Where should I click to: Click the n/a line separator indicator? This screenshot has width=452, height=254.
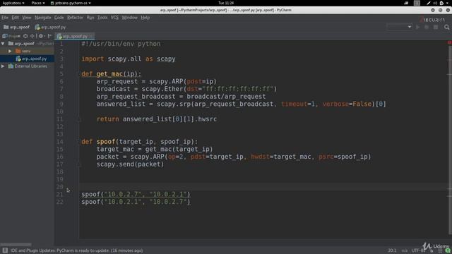(x=405, y=250)
